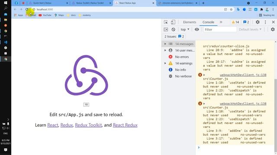Open the Chrome three-dot menu

coord(273,9)
